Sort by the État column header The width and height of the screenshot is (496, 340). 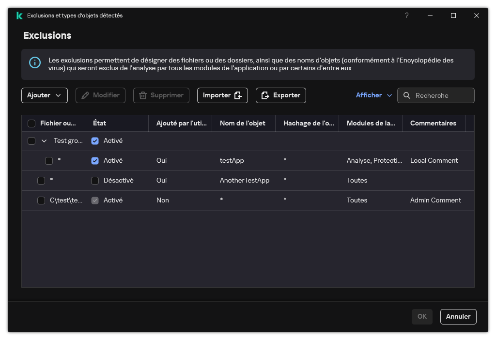(x=99, y=124)
